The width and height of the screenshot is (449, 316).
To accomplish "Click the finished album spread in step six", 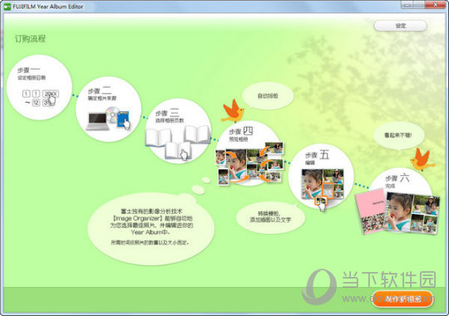I will tap(412, 213).
